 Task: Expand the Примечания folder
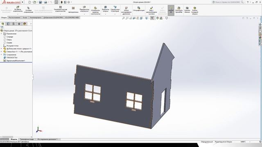[1, 33]
